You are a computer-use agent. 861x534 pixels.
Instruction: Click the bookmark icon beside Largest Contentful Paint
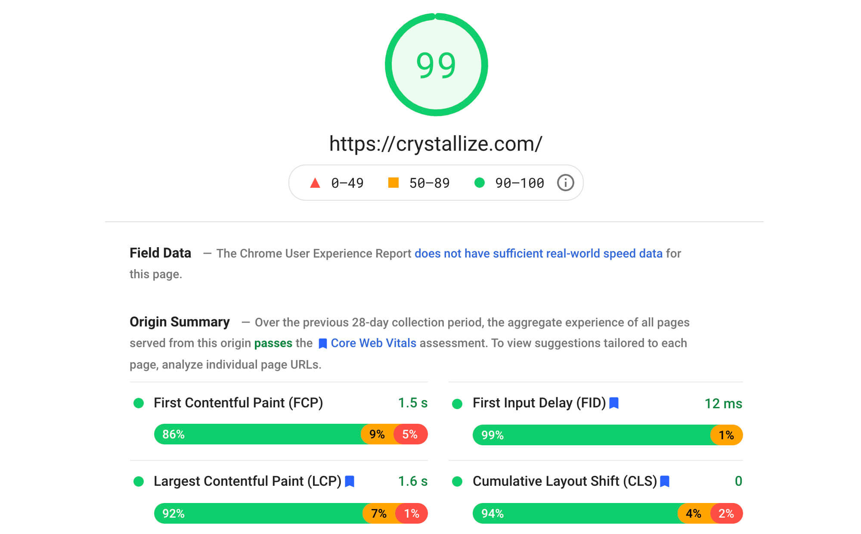(x=350, y=481)
